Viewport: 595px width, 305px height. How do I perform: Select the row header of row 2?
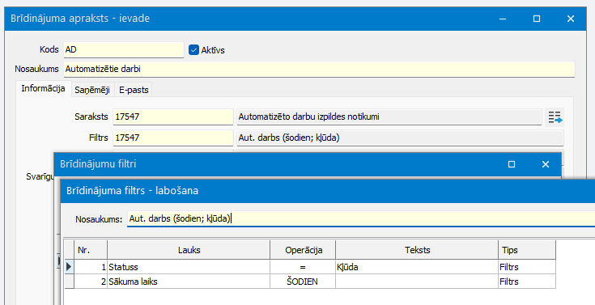[69, 282]
